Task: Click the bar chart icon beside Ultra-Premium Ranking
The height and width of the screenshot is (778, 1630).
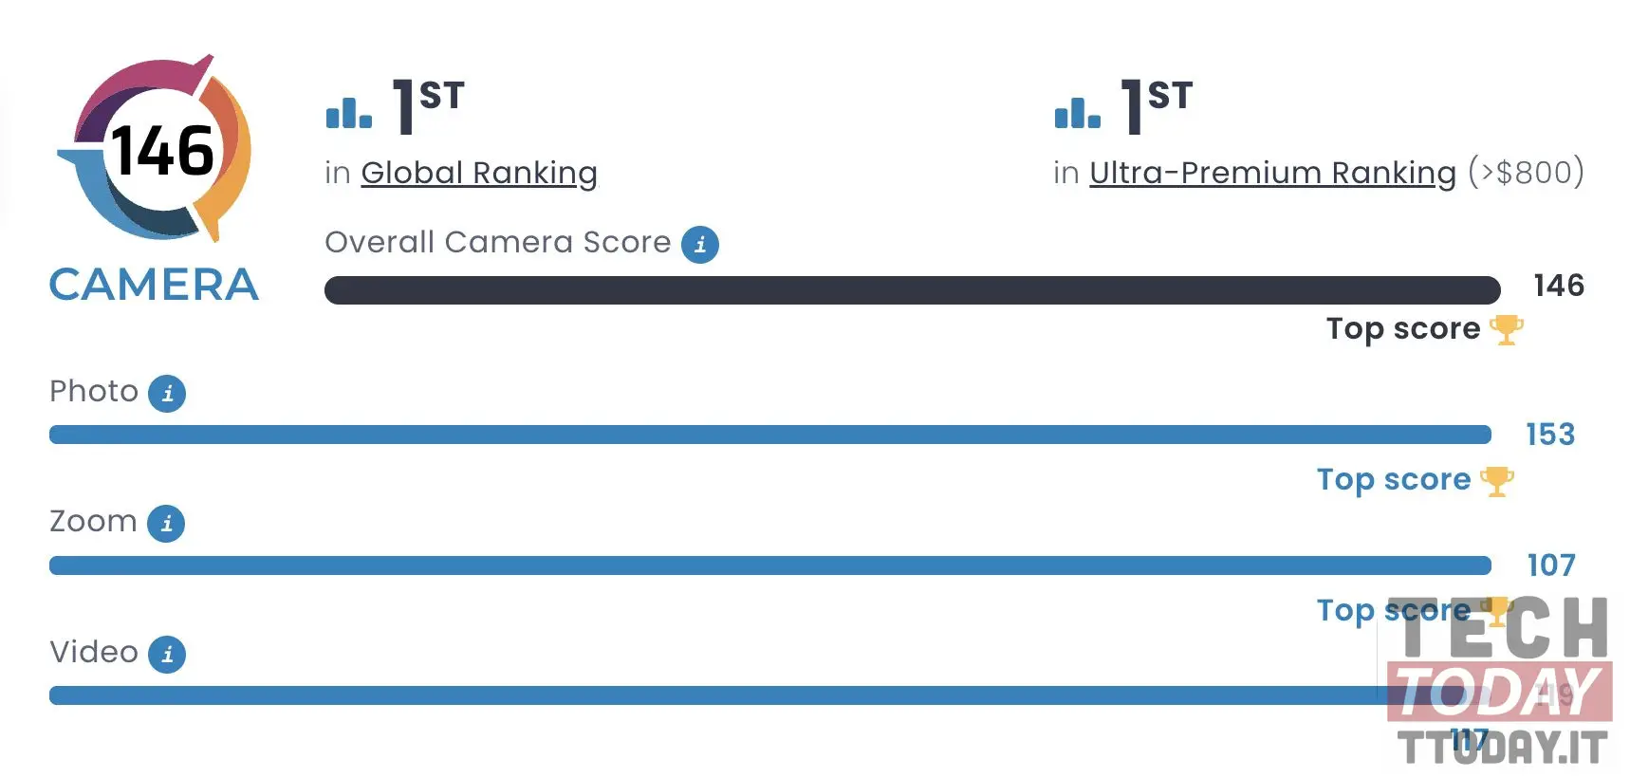Action: pyautogui.click(x=1077, y=113)
